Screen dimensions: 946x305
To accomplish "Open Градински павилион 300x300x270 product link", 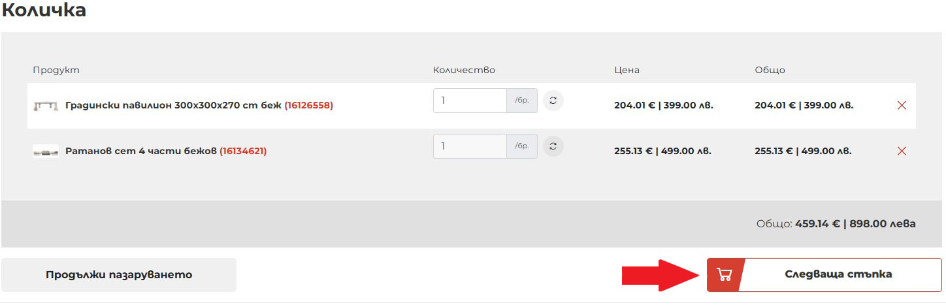I will [174, 105].
